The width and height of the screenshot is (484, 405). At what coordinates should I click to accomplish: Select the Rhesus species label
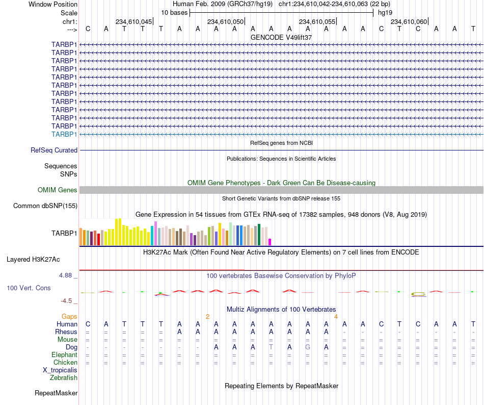pos(66,332)
